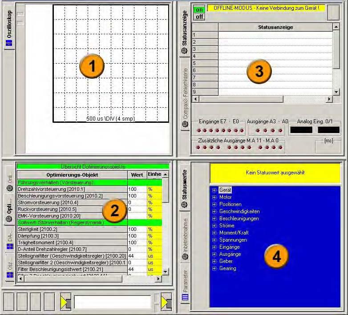
Task: Click the 'Wert' column header
Action: 137,175
